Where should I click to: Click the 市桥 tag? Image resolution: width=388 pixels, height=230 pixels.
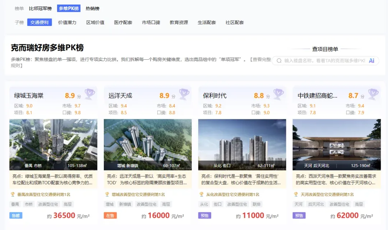(29, 204)
